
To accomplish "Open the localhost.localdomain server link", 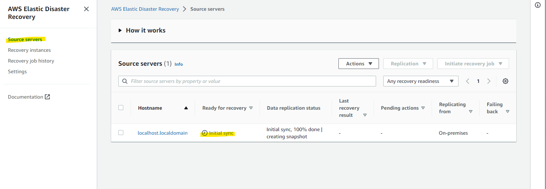I will [162, 133].
